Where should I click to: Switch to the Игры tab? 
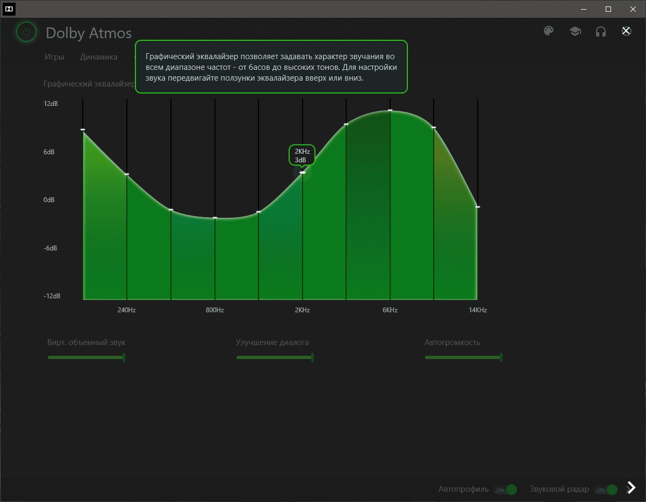click(x=54, y=57)
